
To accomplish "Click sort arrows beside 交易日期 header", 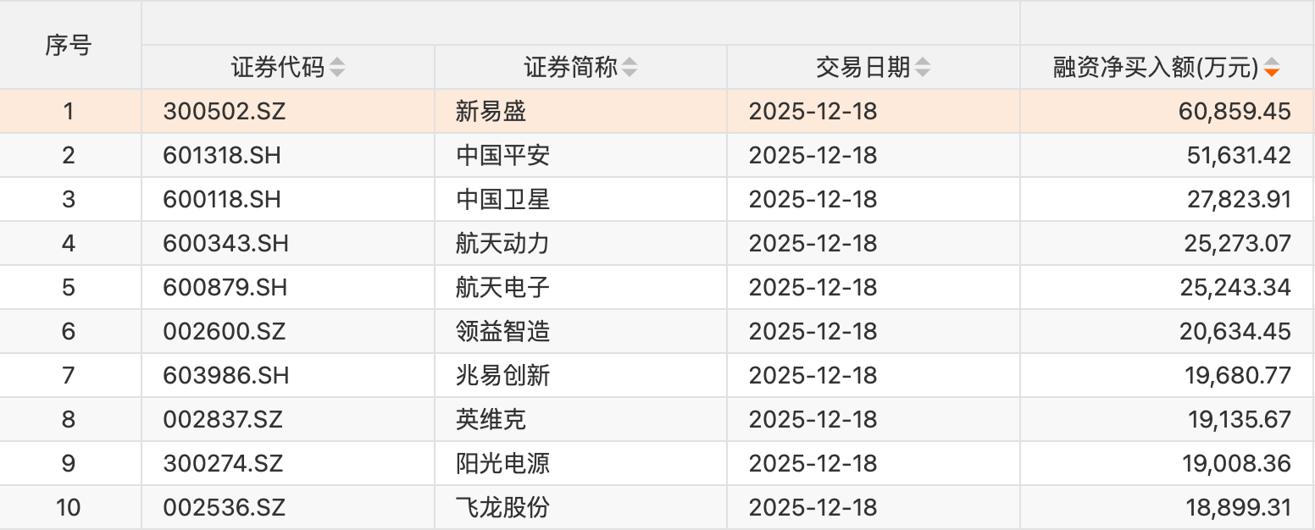I will point(923,68).
